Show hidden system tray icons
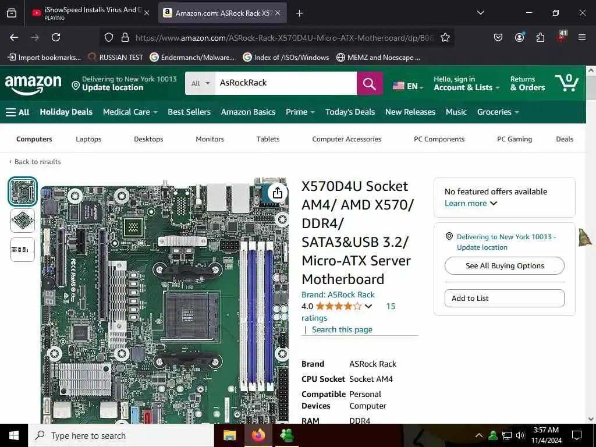 (478, 435)
